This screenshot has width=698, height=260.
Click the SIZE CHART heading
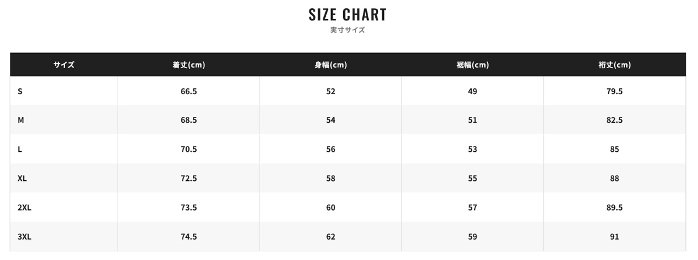coord(348,15)
